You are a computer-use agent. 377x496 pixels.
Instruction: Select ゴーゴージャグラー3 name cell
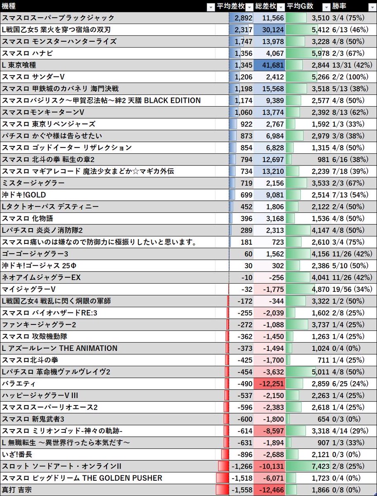pyautogui.click(x=108, y=254)
